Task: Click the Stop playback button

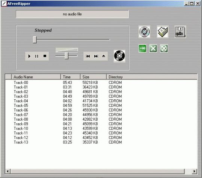Action: pyautogui.click(x=45, y=56)
